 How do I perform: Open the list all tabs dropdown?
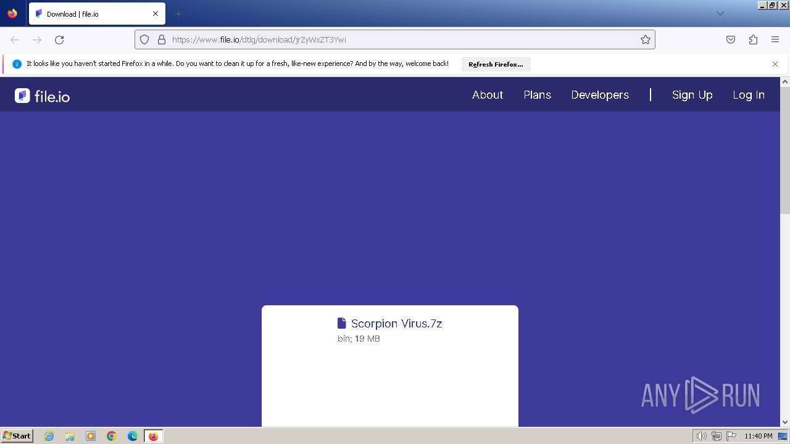[720, 14]
